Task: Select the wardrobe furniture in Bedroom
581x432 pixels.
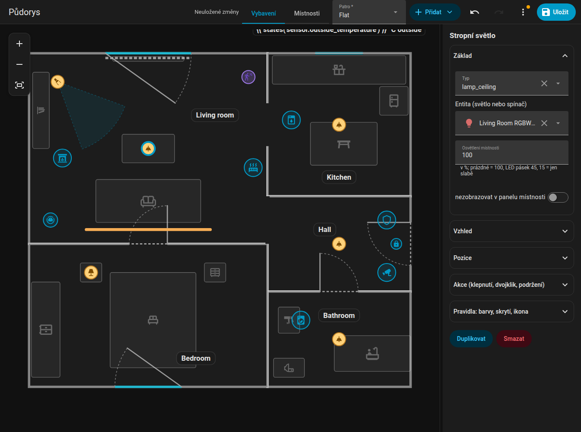Action: click(x=46, y=330)
